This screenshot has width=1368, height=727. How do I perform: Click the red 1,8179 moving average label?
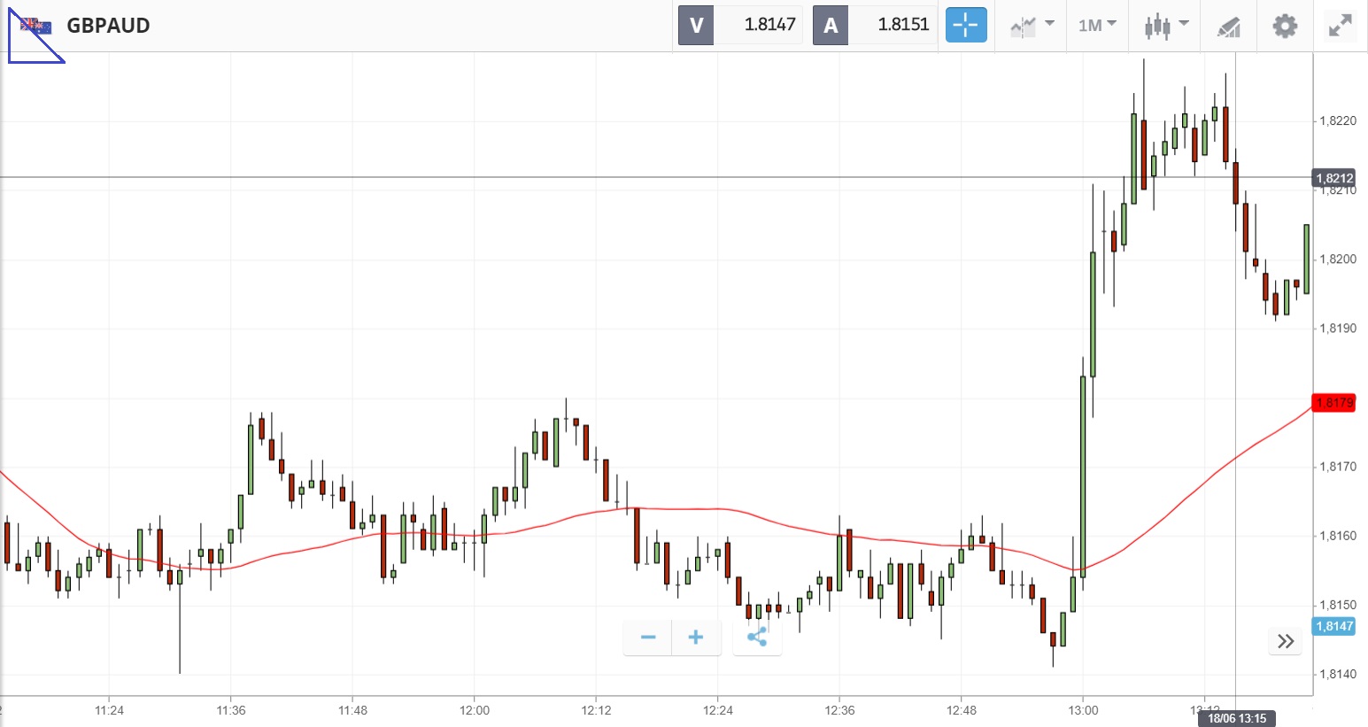click(x=1333, y=403)
